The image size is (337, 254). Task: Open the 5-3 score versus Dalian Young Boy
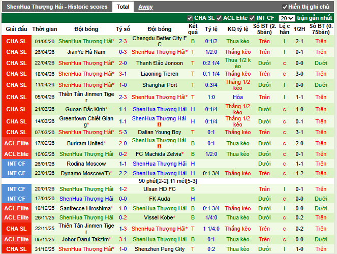(x=123, y=132)
